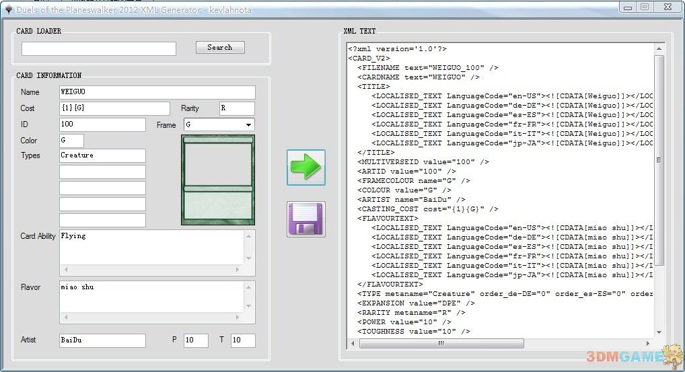685x372 pixels.
Task: Click the Card Ability scroll down arrow
Action: coord(248,258)
